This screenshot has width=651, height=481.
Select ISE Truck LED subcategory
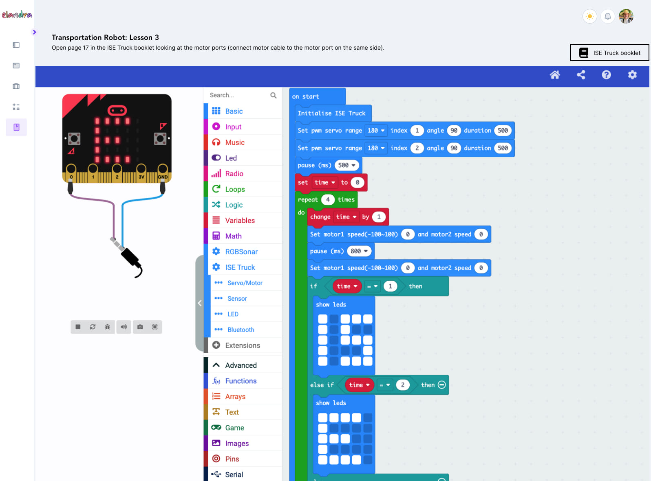245,314
